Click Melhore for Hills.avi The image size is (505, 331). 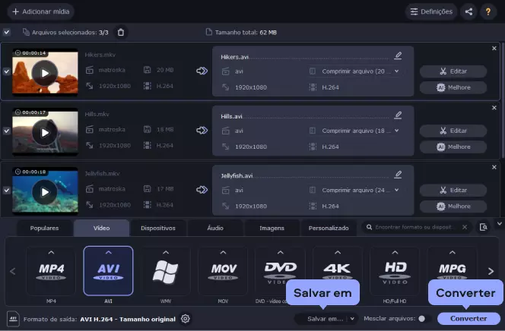pos(453,147)
